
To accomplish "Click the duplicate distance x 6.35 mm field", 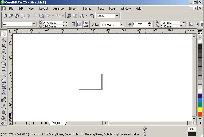I will (170, 23).
